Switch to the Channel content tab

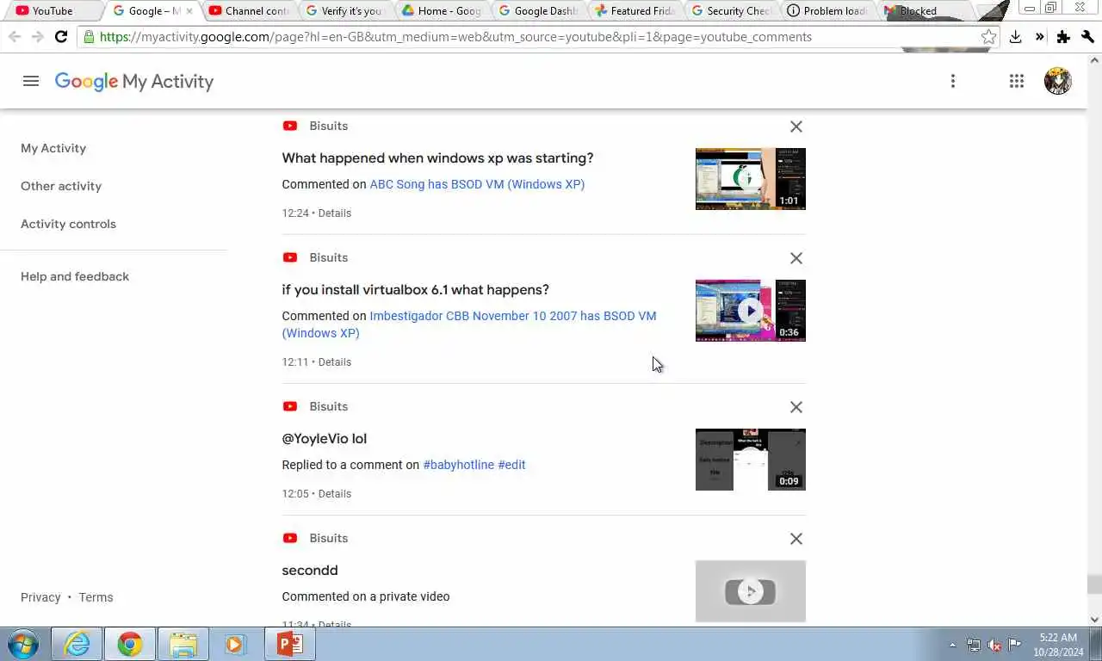pyautogui.click(x=248, y=11)
